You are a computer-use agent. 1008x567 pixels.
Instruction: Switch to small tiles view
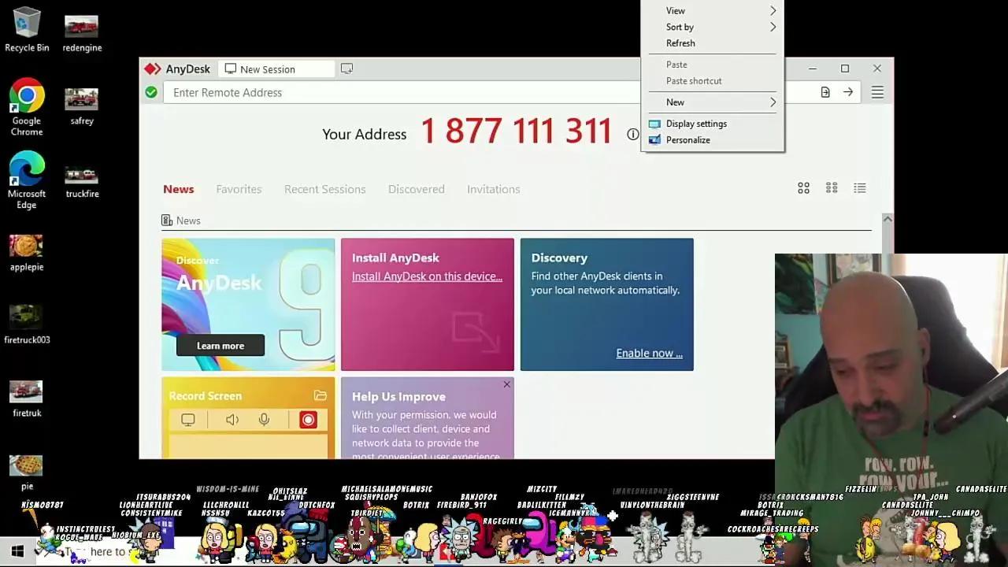832,188
